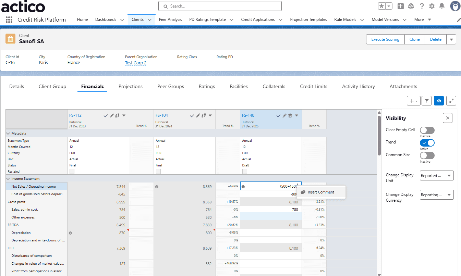
Task: Open the FS-112 column dropdown arrow
Action: tap(124, 116)
